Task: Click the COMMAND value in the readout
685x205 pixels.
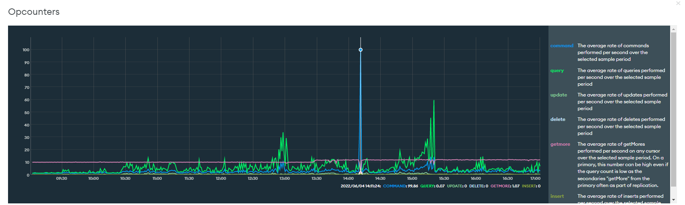Action: 412,186
